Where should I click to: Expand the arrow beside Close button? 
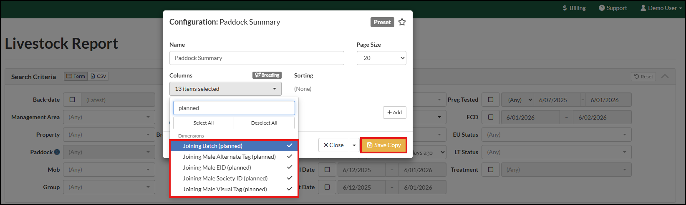(x=354, y=145)
